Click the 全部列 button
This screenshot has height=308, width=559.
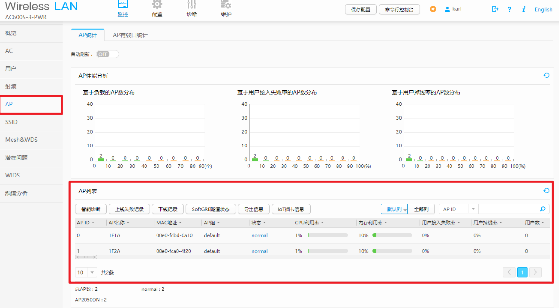tap(421, 209)
